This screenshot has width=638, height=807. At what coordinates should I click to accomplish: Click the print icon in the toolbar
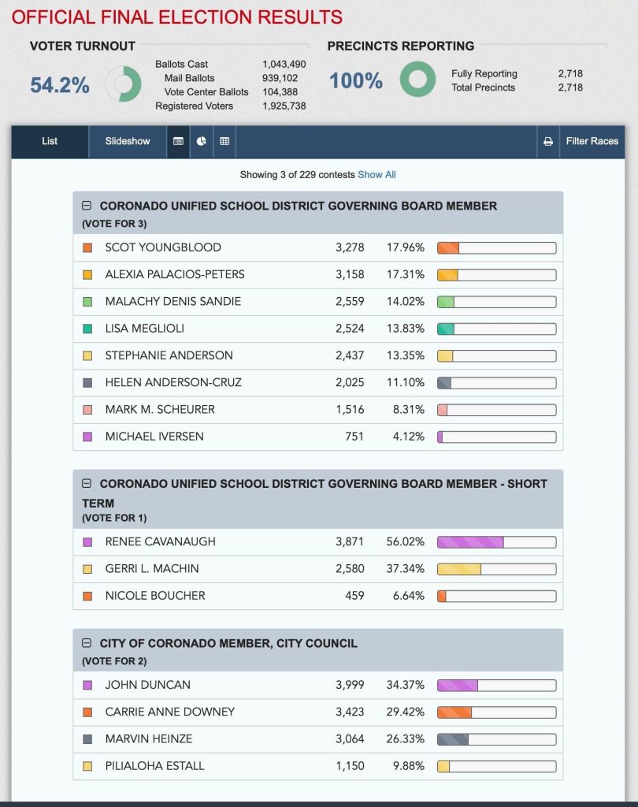tap(548, 142)
